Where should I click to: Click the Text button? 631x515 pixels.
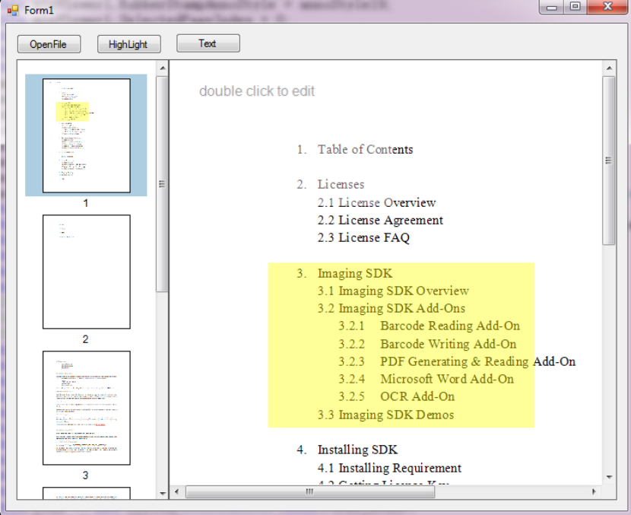[208, 43]
